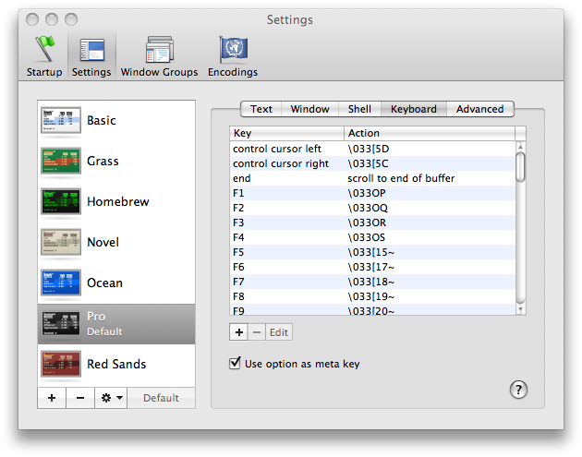The image size is (582, 457).
Task: Remove the selected key mapping
Action: 257,332
